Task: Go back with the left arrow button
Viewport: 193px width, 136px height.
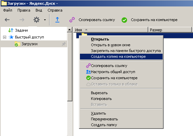Action: 7,20
